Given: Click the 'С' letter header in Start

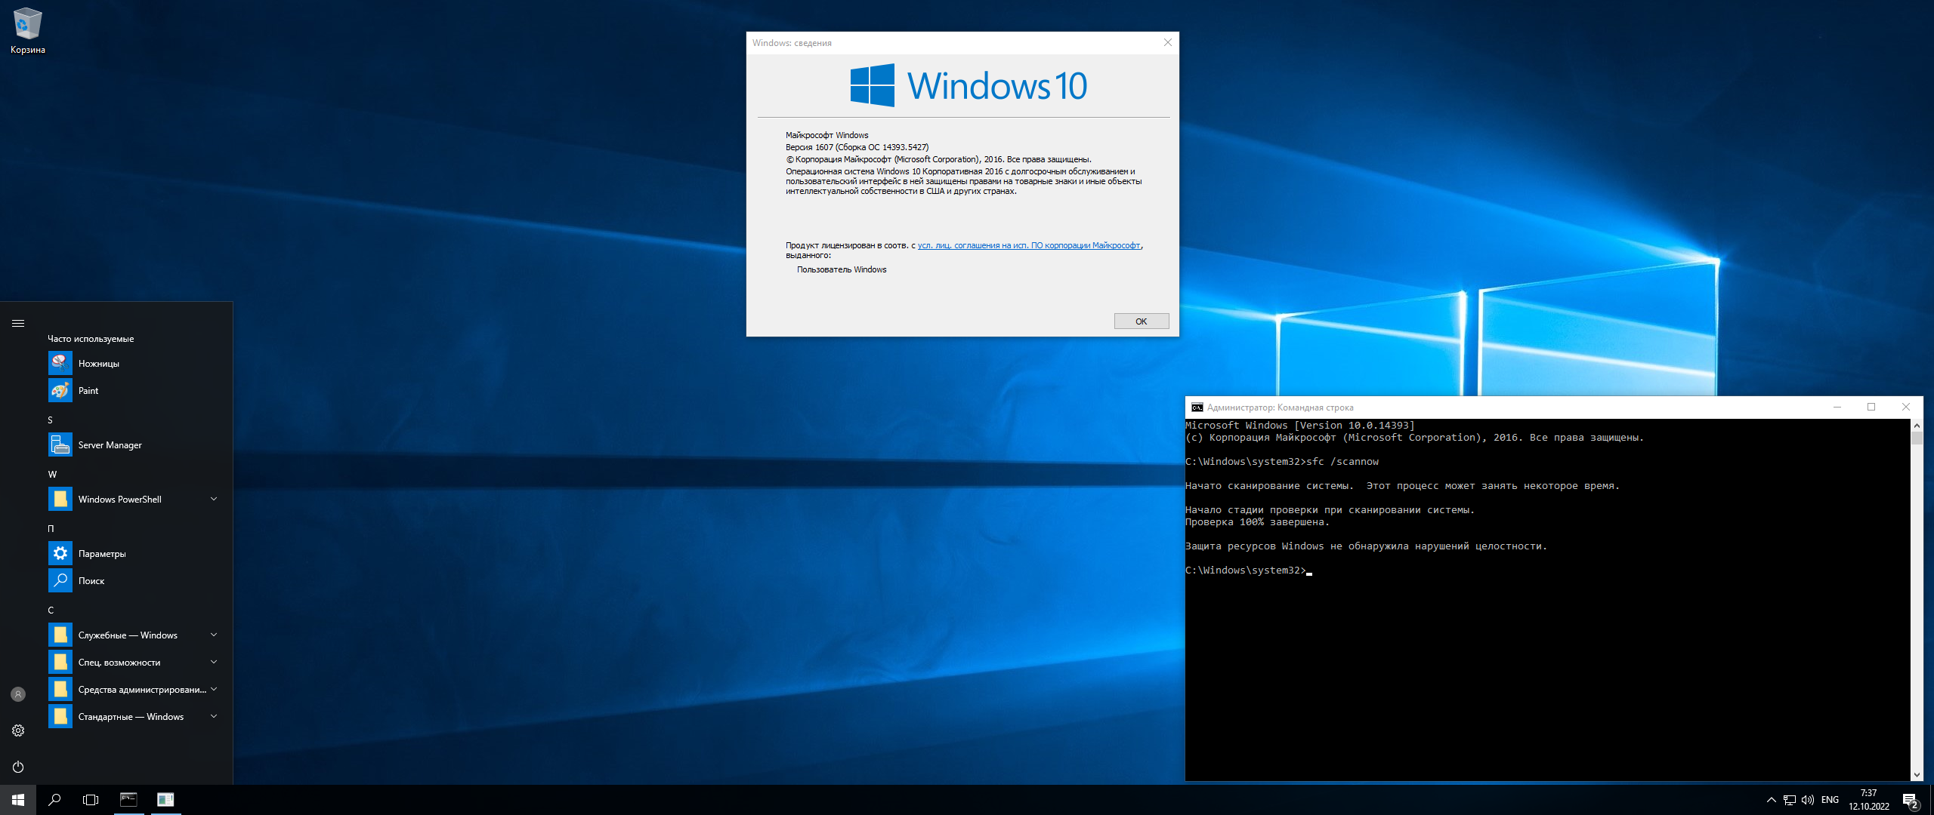Looking at the screenshot, I should pos(51,610).
